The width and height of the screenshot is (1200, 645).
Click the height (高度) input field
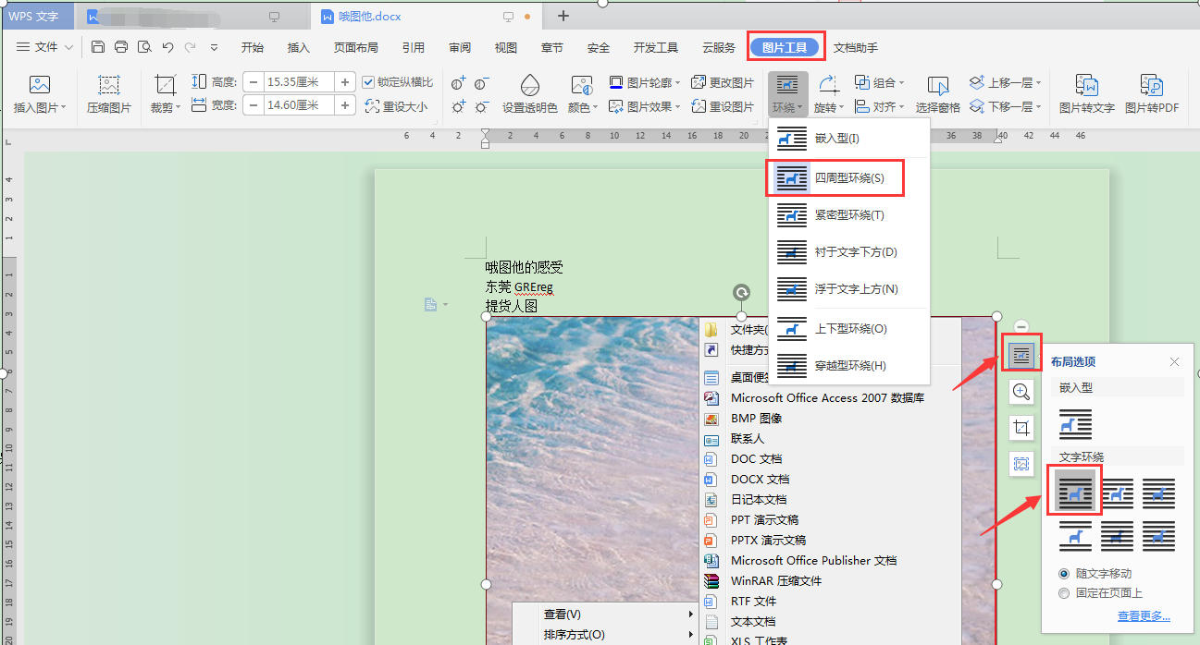click(x=299, y=82)
